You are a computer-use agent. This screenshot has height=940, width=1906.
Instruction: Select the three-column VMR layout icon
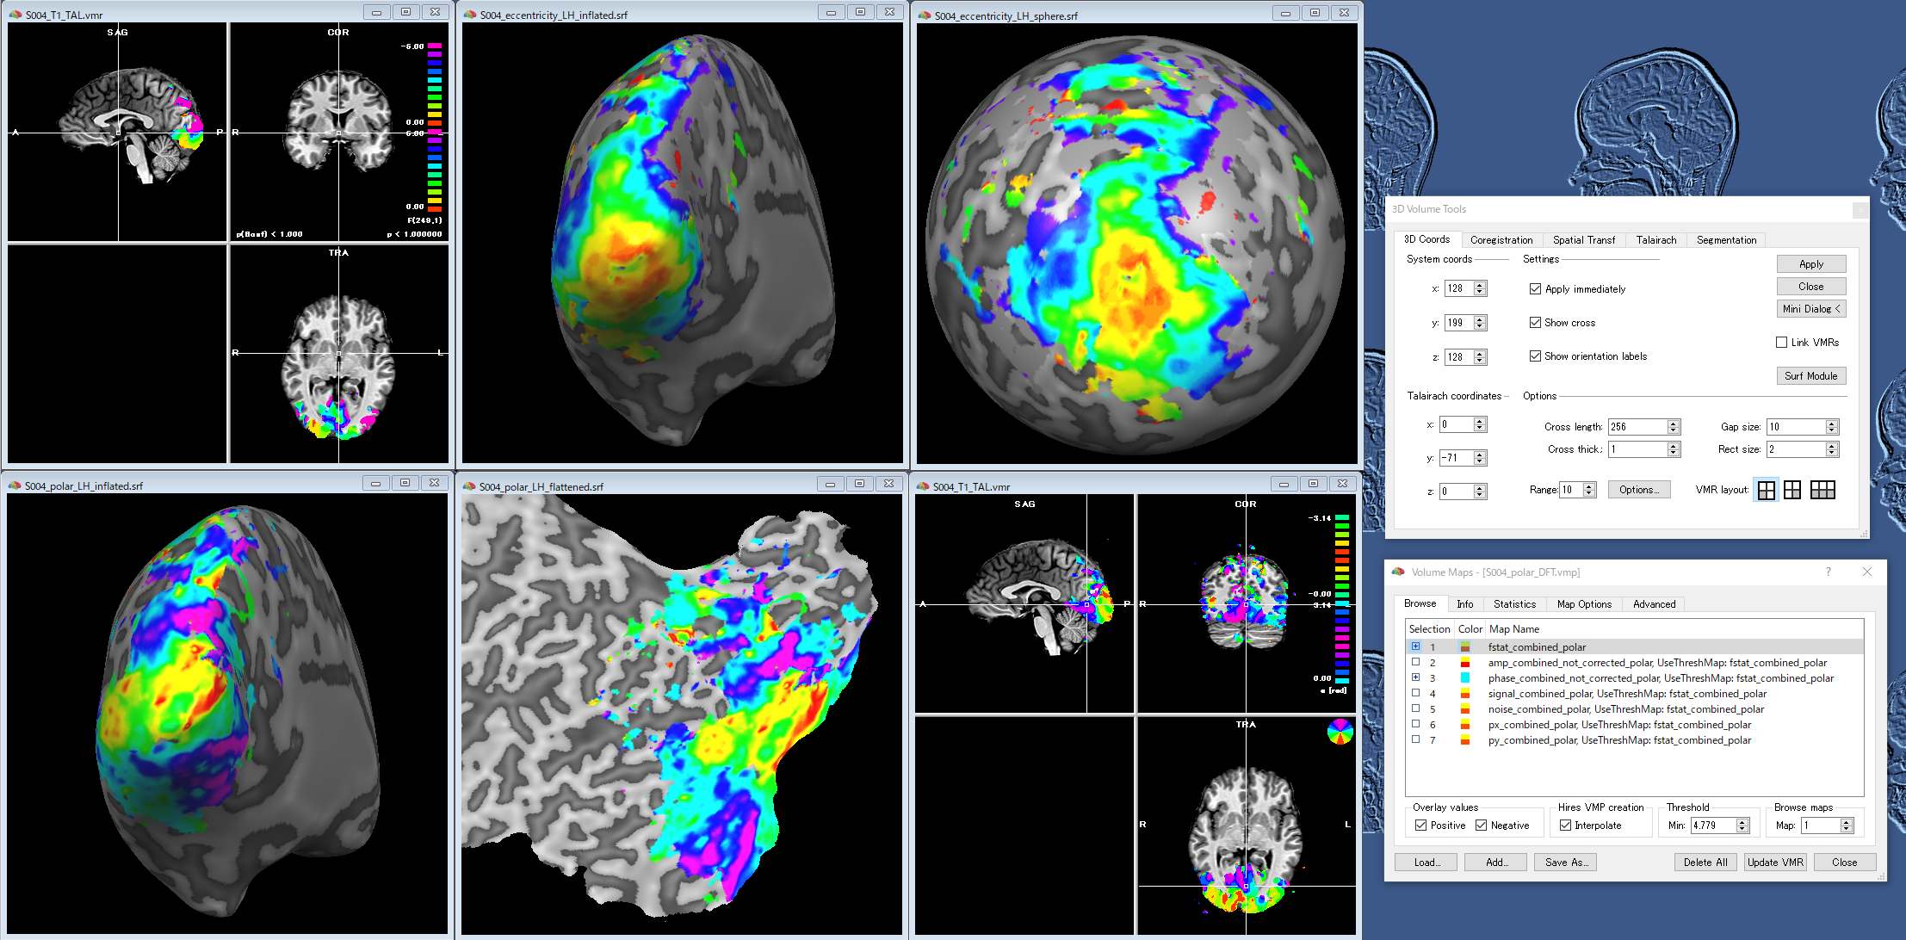tap(1822, 490)
